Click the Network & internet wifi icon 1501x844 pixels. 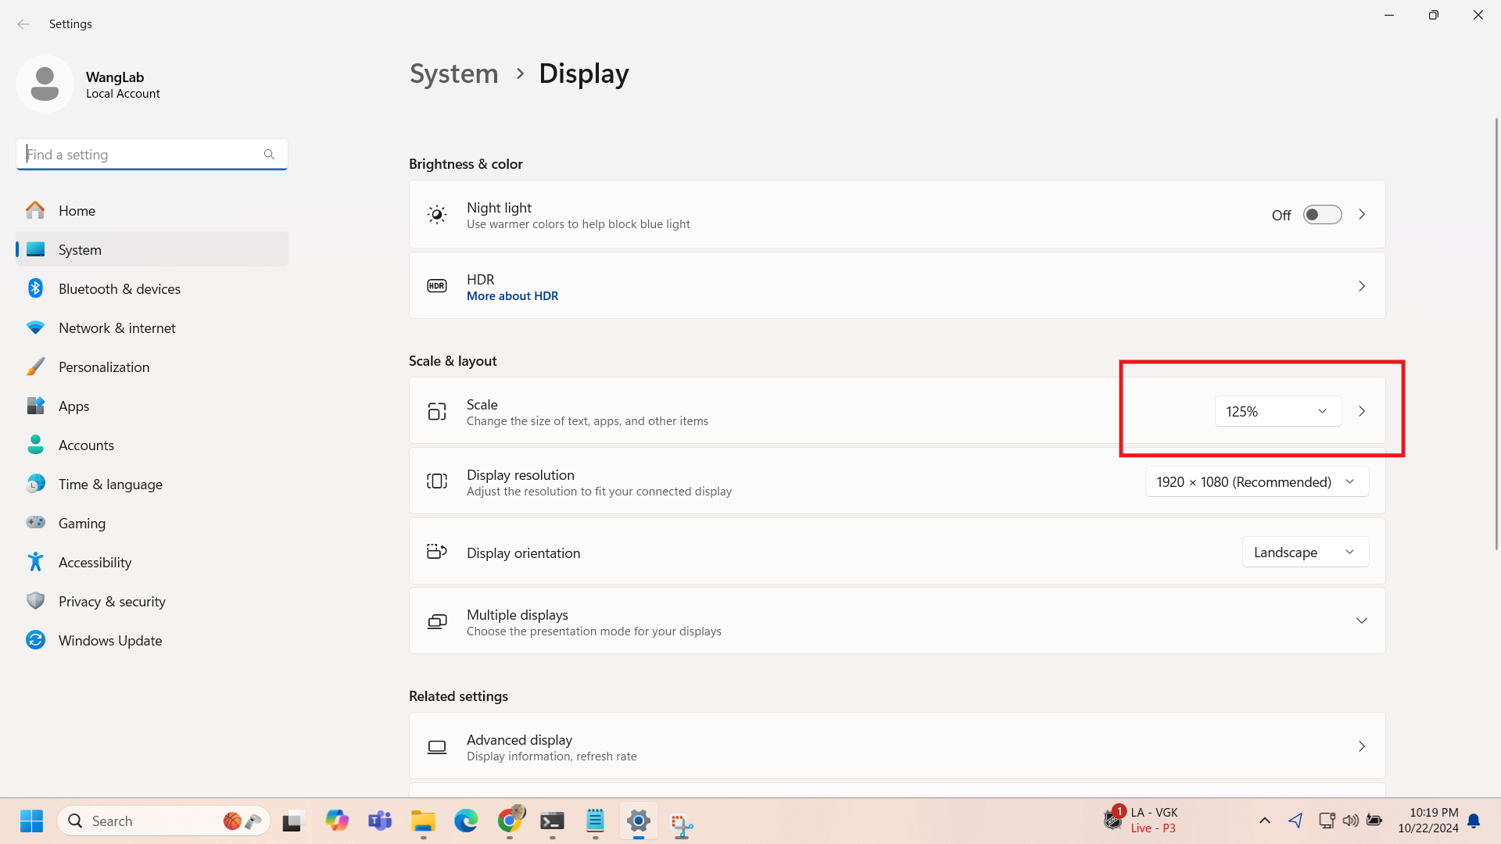pos(35,327)
